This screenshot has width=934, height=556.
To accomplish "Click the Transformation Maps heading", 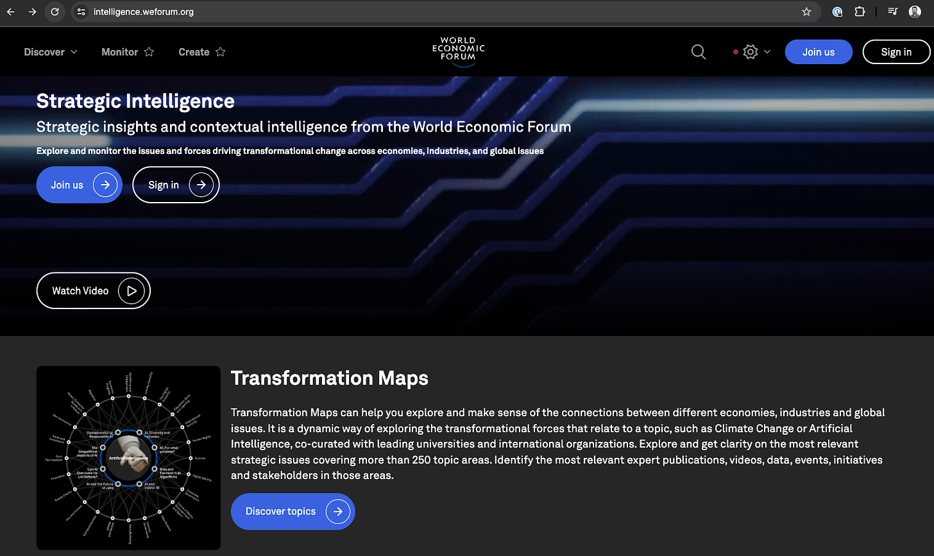I will pos(330,378).
